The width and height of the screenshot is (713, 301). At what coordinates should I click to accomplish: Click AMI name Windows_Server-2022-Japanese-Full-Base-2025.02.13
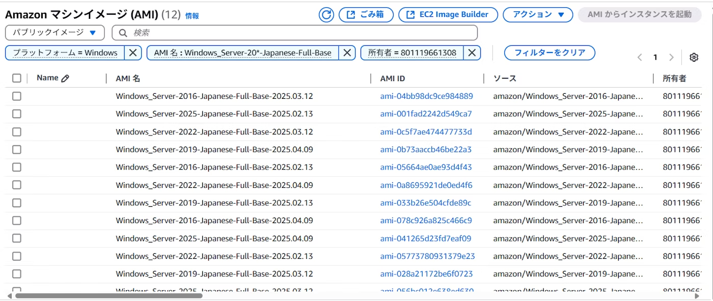214,256
